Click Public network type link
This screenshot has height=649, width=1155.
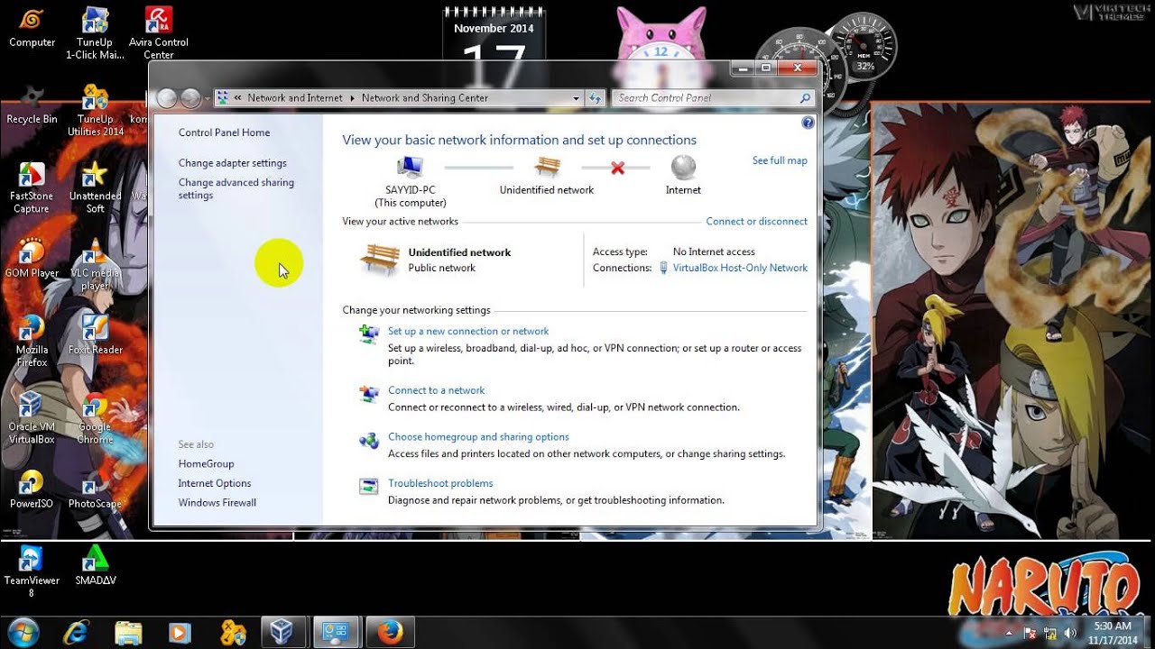(x=441, y=268)
